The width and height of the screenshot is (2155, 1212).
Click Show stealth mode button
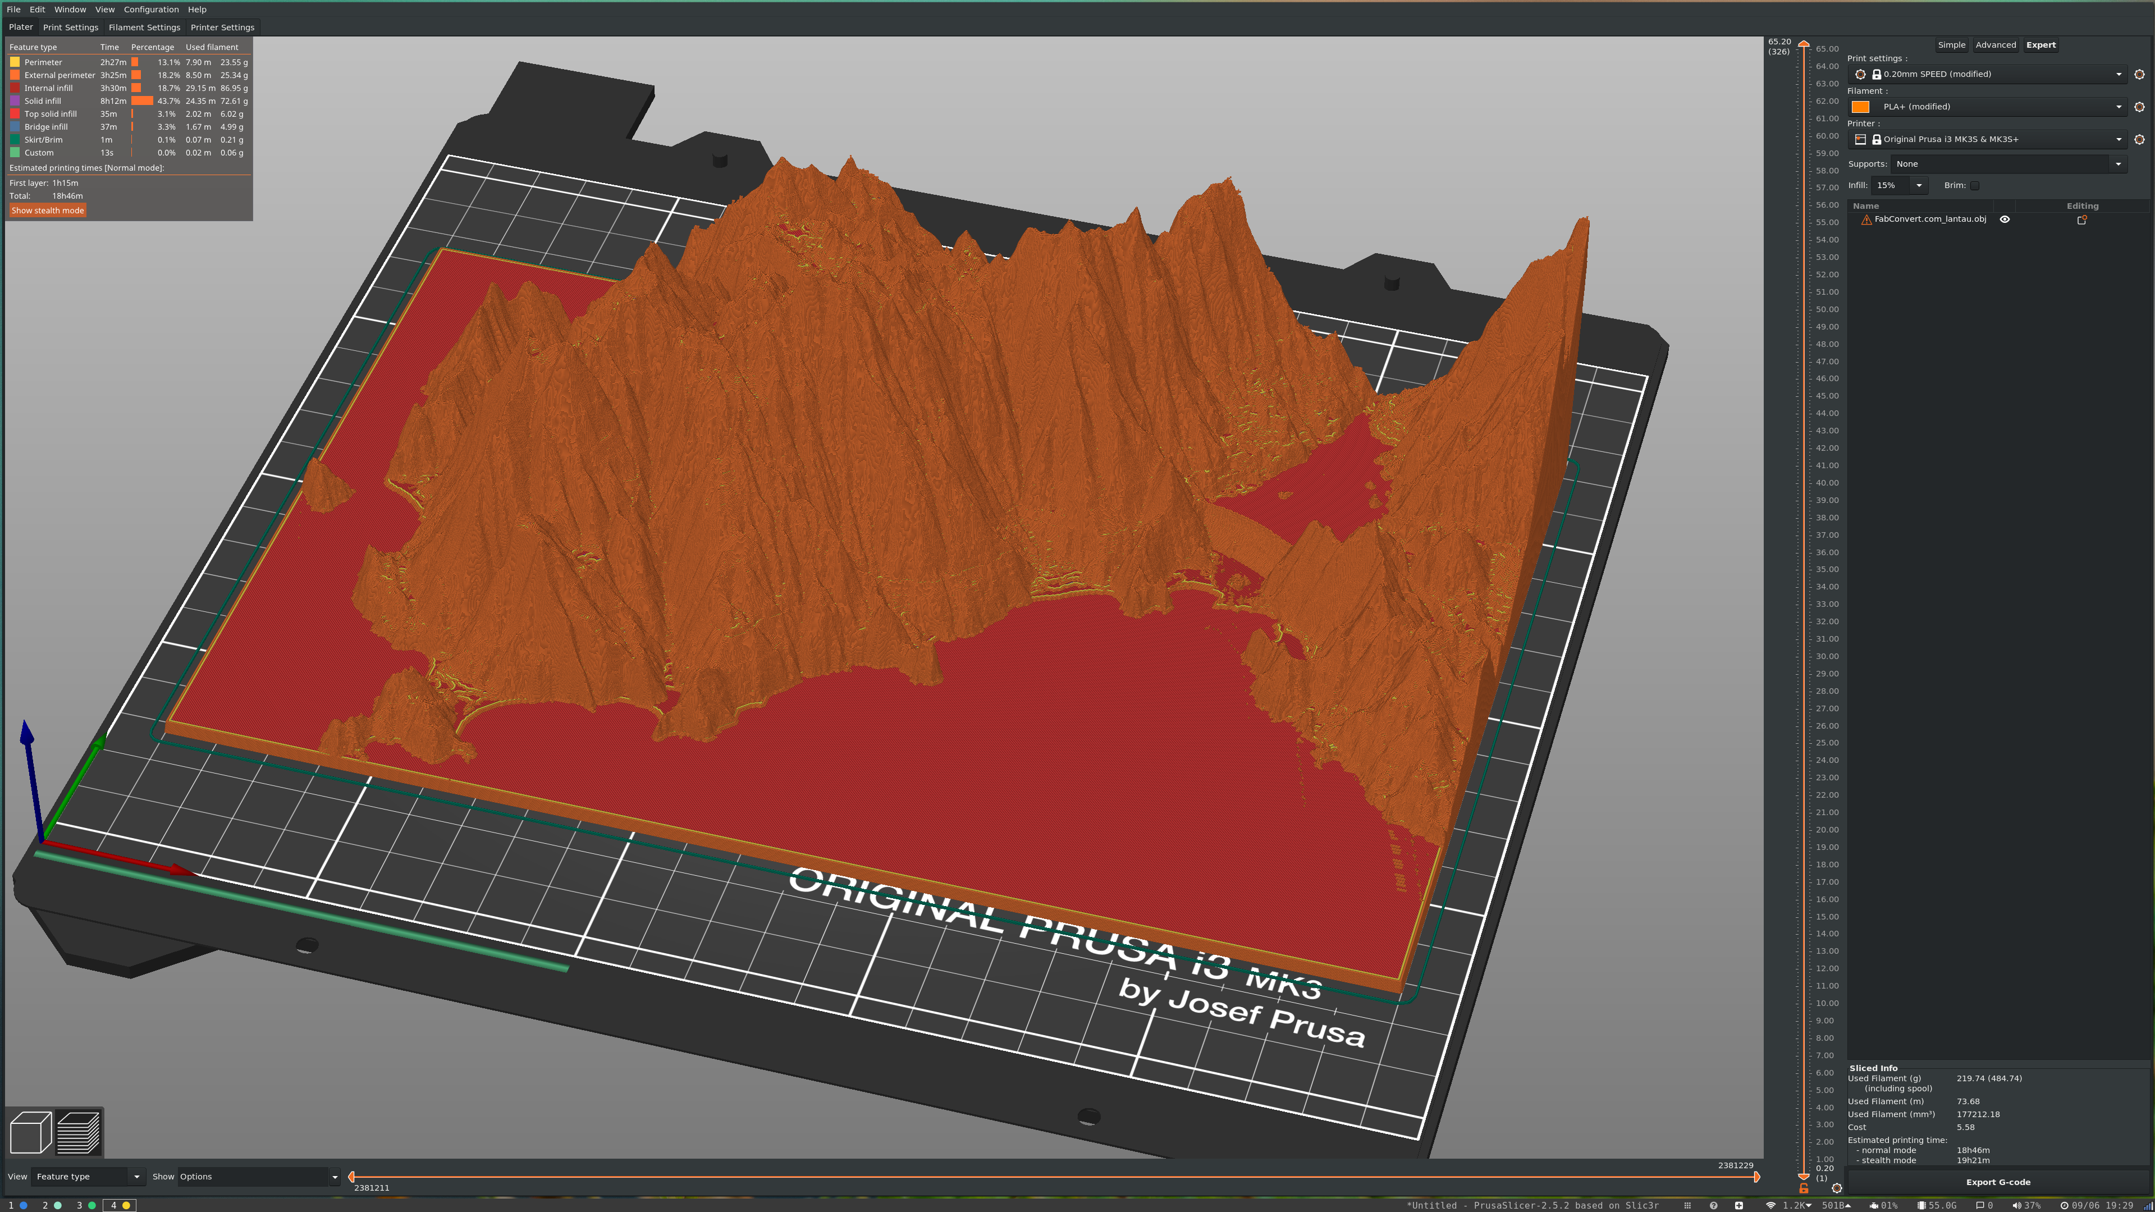48,211
